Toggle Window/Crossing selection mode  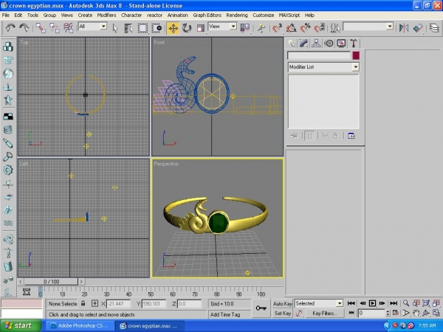(x=157, y=28)
